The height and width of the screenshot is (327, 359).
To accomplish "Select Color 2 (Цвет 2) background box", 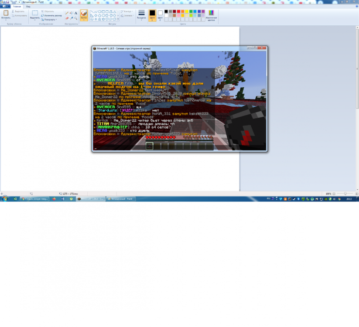I will click(x=160, y=15).
